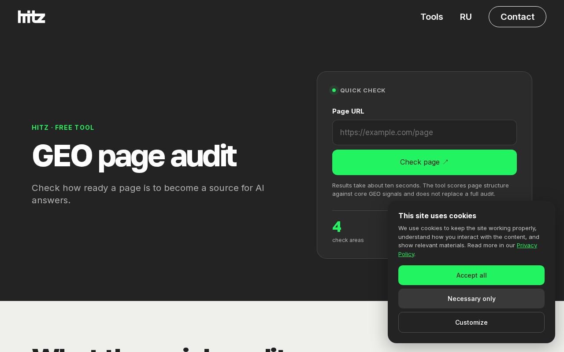Open cookie Customize settings
The width and height of the screenshot is (564, 352).
[x=471, y=323]
